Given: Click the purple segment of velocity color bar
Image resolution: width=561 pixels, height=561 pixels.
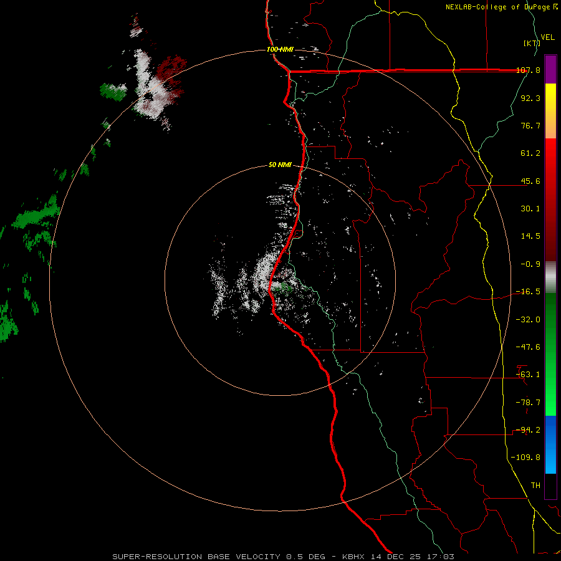Looking at the screenshot, I should point(550,69).
